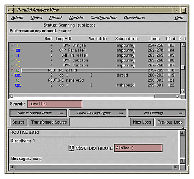Click info pane scroll up arrow
194x179 pixels.
pyautogui.click(x=182, y=133)
